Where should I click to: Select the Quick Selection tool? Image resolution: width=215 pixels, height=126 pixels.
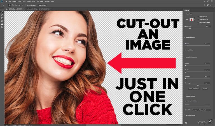(x=2, y=12)
